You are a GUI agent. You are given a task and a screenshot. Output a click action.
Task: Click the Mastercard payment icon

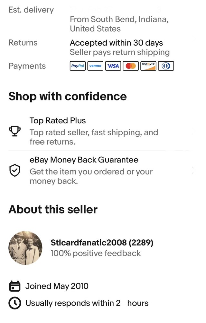coord(131,66)
